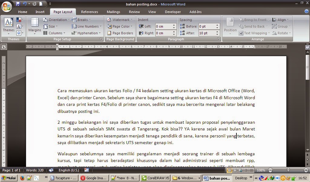Switch to the Review tab
Viewport: 310px width, 182px height.
[134, 12]
